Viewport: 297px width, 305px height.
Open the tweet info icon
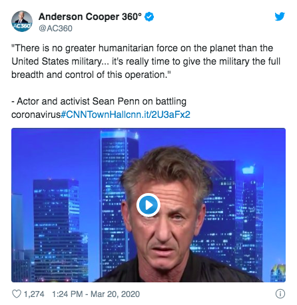tap(280, 294)
